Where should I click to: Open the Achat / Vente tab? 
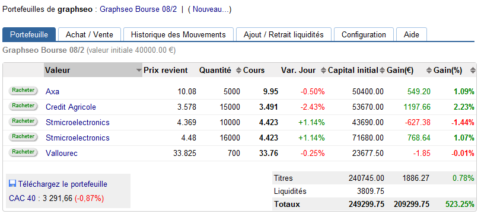point(90,34)
